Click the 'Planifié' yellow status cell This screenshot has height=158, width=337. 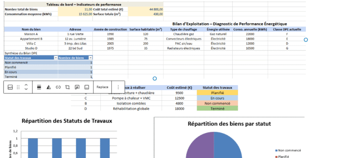217,93
